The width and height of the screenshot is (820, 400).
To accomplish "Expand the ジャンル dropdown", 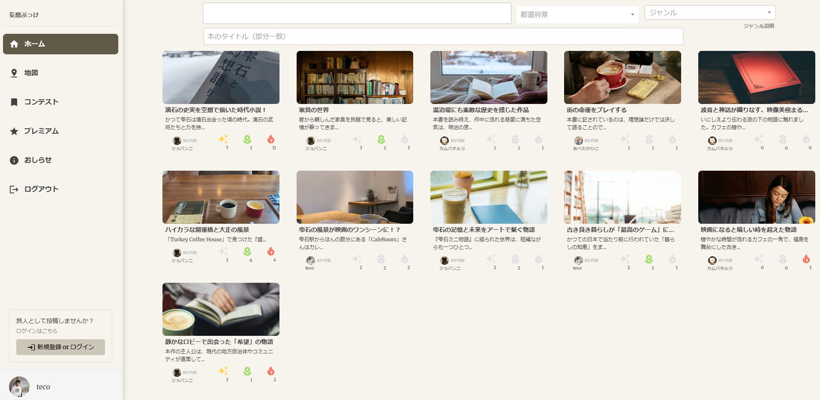I will point(710,12).
